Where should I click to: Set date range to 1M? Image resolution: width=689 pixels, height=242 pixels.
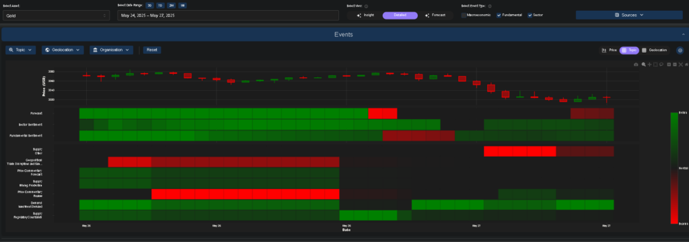click(x=182, y=5)
